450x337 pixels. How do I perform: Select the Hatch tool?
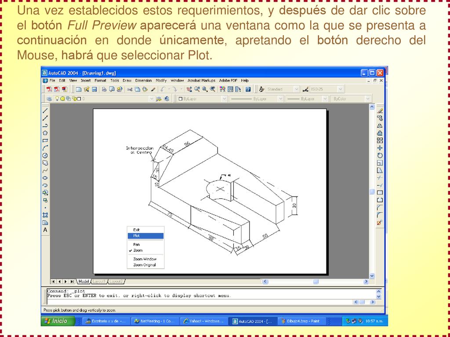point(45,215)
